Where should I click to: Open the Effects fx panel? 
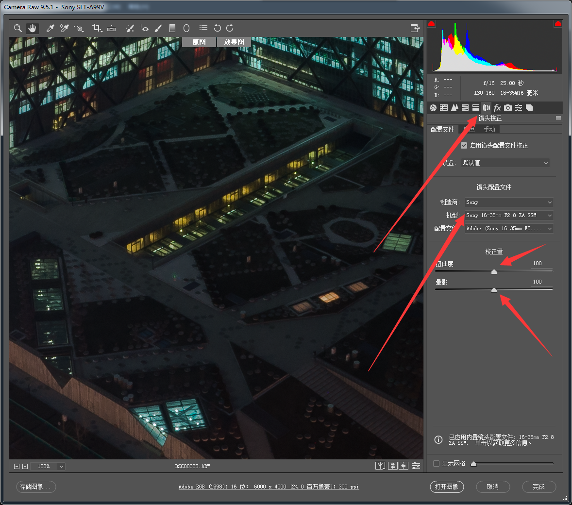pos(497,108)
